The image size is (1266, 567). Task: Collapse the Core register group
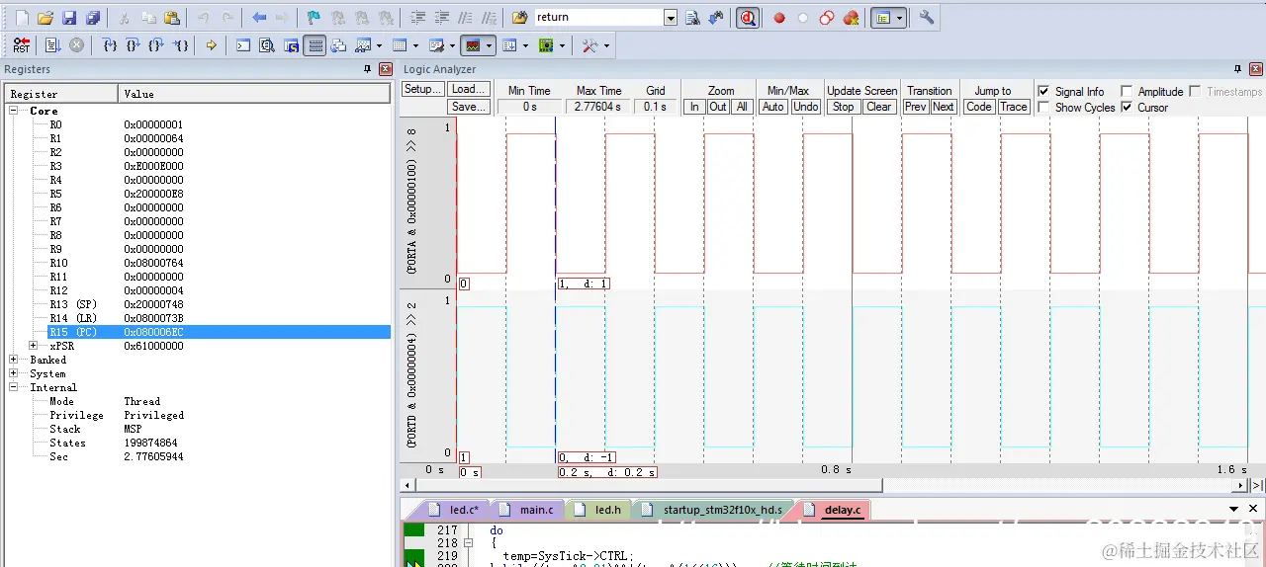pos(14,111)
